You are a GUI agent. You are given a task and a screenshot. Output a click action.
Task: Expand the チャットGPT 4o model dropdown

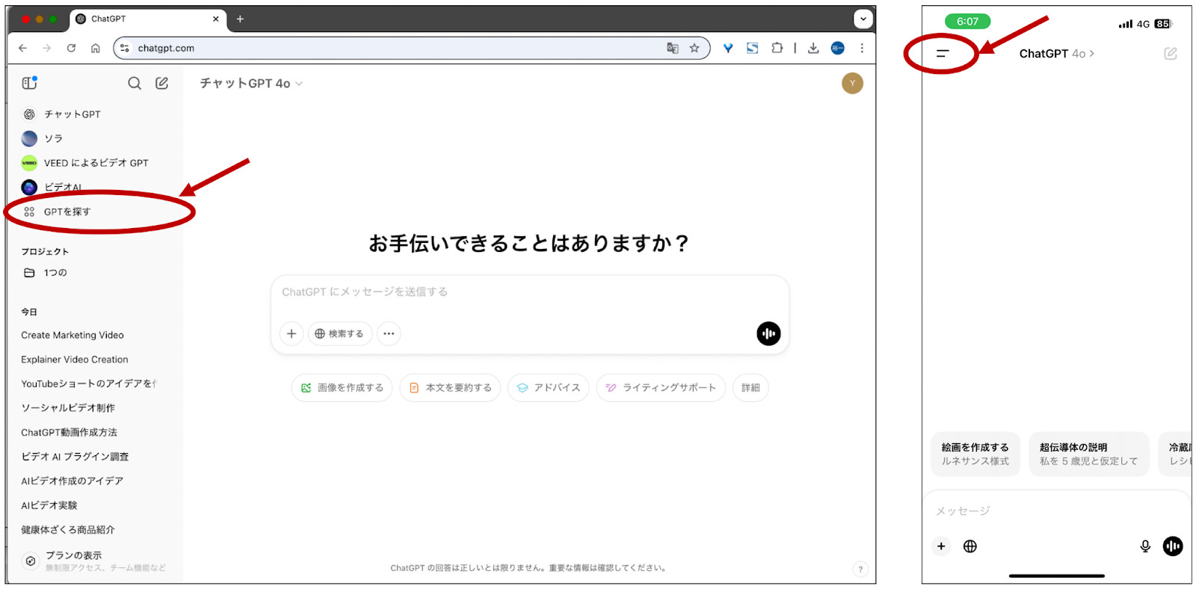tap(251, 83)
